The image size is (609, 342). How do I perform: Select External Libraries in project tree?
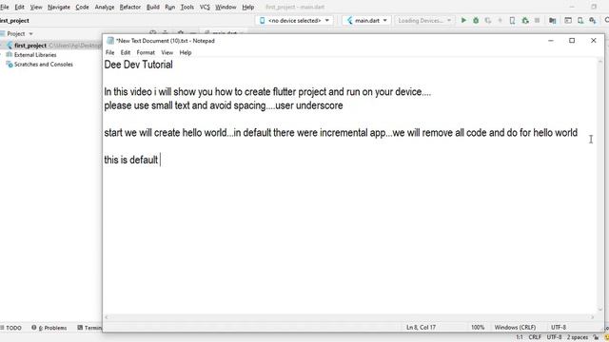click(x=35, y=55)
